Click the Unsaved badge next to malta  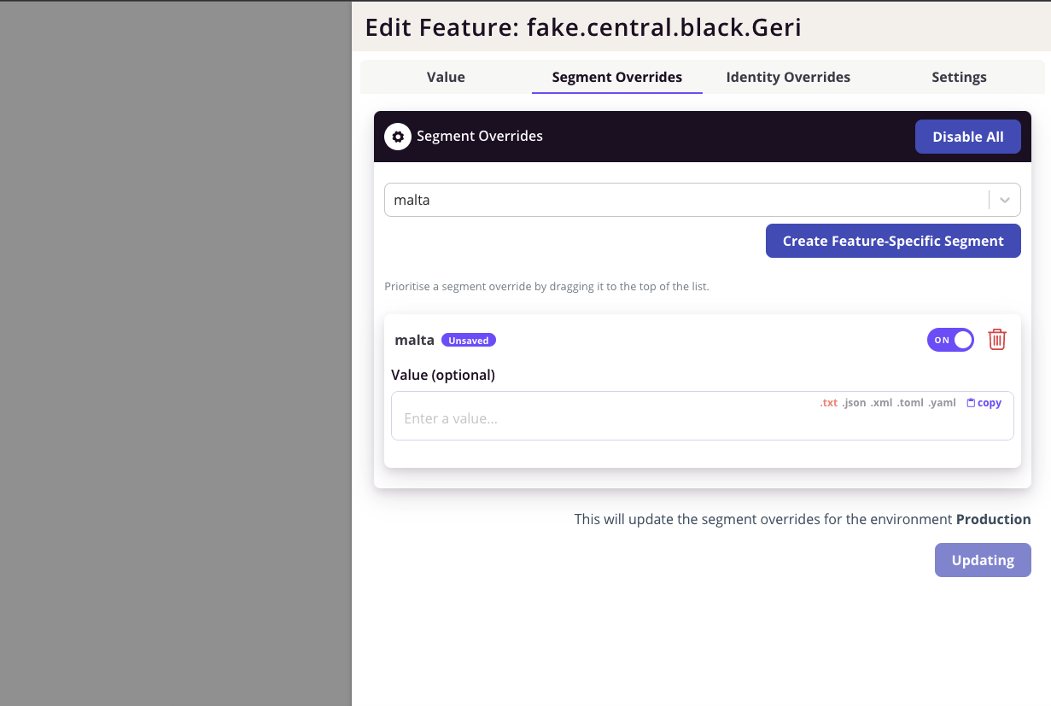[x=469, y=339]
